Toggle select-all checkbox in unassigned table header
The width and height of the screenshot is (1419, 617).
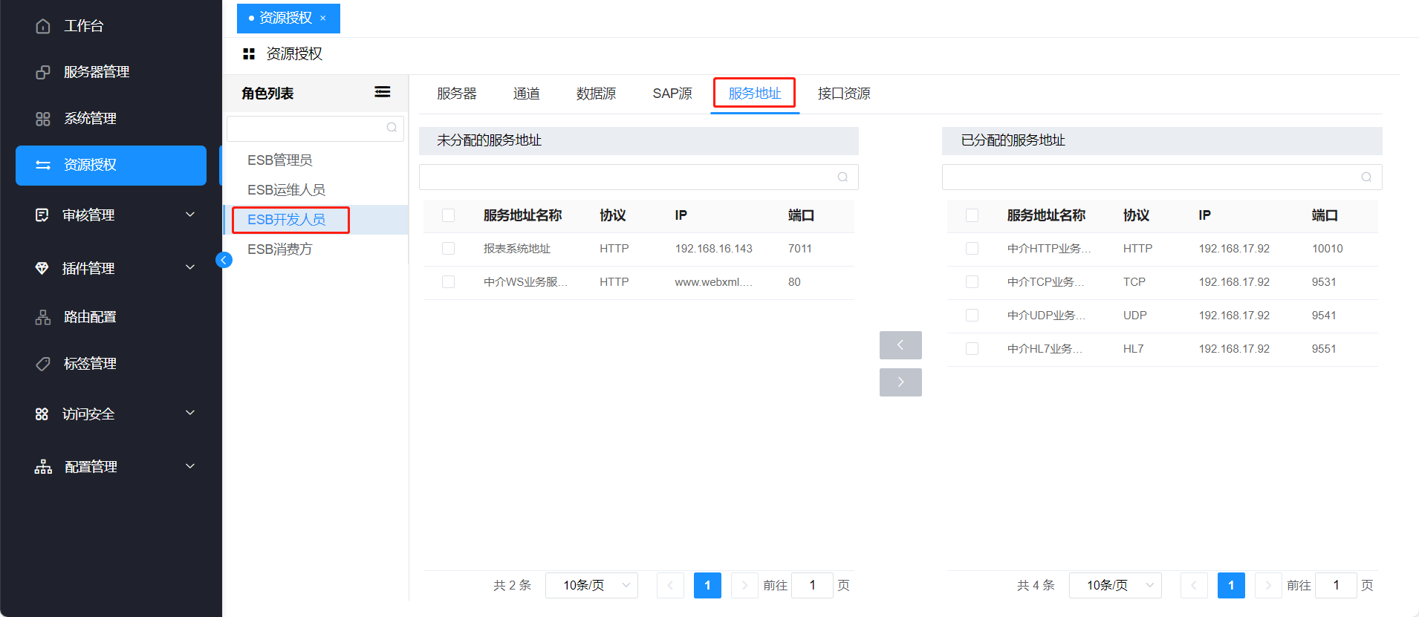coord(448,215)
